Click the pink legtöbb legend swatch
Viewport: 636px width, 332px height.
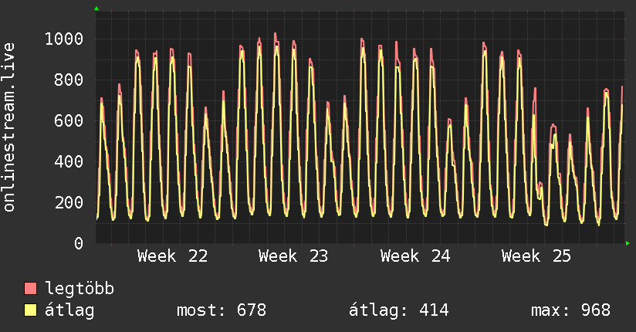(x=30, y=288)
